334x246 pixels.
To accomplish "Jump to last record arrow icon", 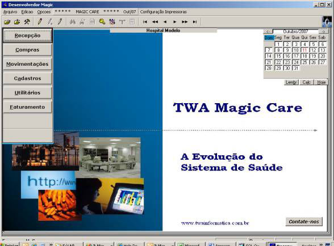I will coord(195,22).
